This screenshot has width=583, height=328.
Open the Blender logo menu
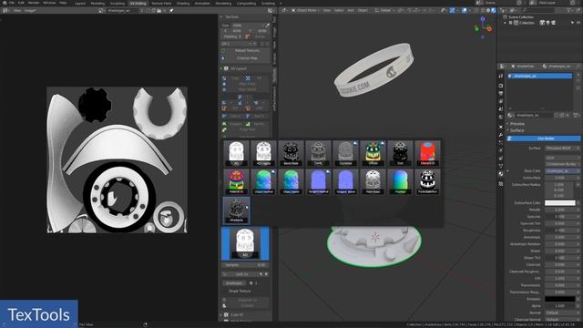(x=5, y=3)
